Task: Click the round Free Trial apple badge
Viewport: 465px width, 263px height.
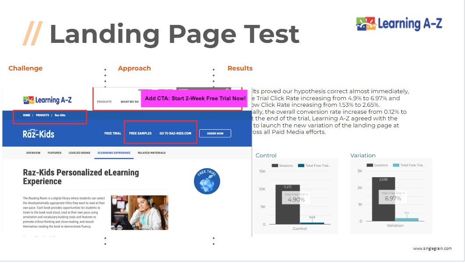Action: coord(207,181)
